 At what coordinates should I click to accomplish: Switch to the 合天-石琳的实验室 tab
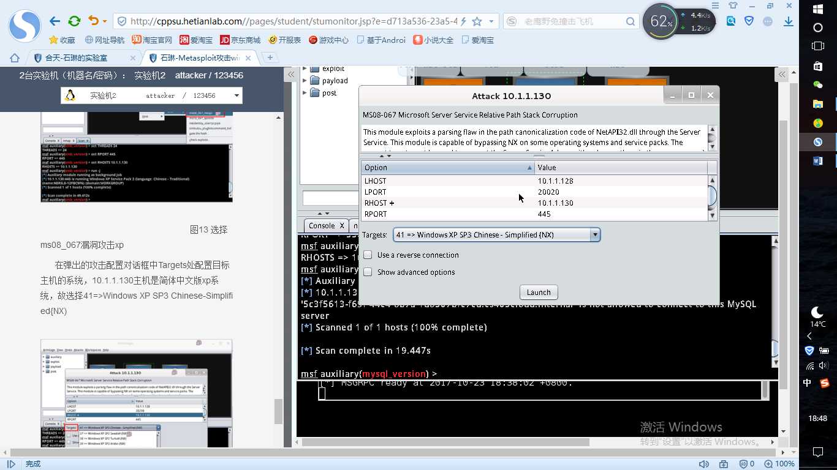point(85,58)
